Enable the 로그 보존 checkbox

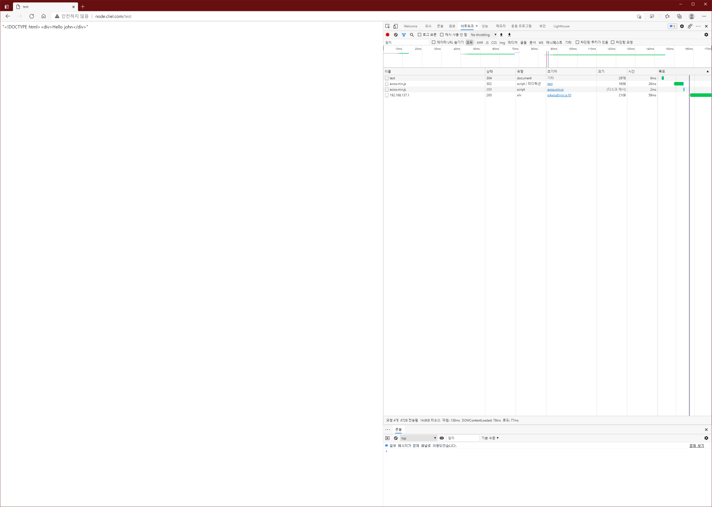pos(420,35)
